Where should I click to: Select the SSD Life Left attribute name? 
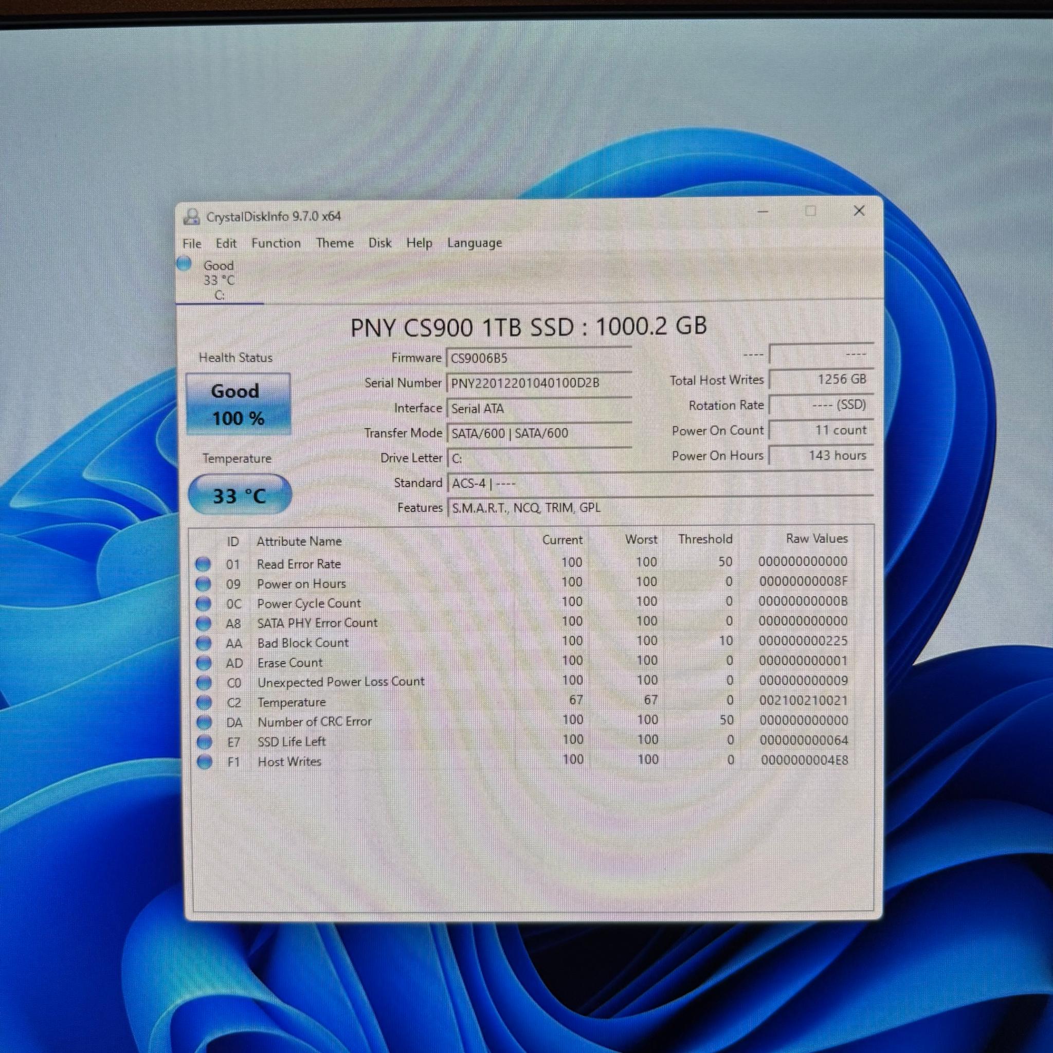[x=292, y=742]
